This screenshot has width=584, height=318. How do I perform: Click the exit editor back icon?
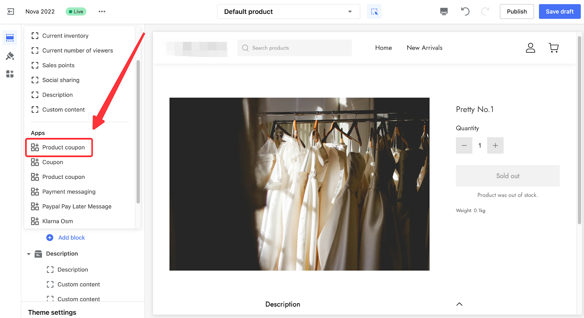tap(11, 12)
